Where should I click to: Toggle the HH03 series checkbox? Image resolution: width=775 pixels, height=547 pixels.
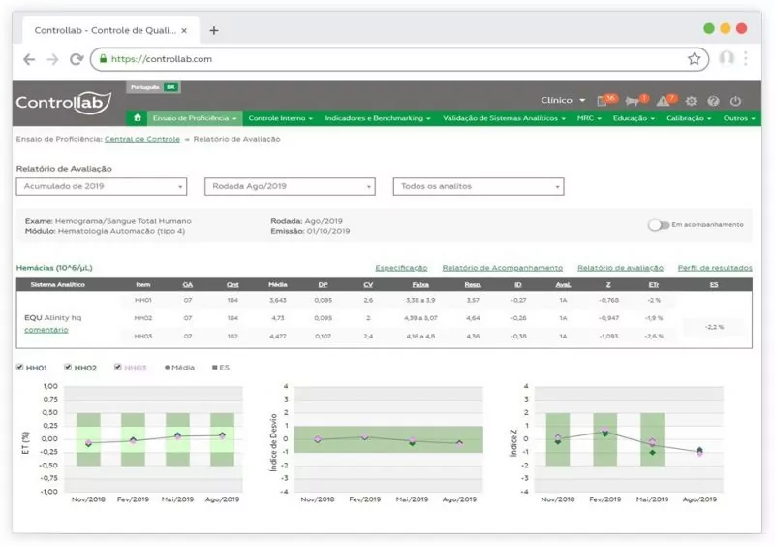[117, 368]
